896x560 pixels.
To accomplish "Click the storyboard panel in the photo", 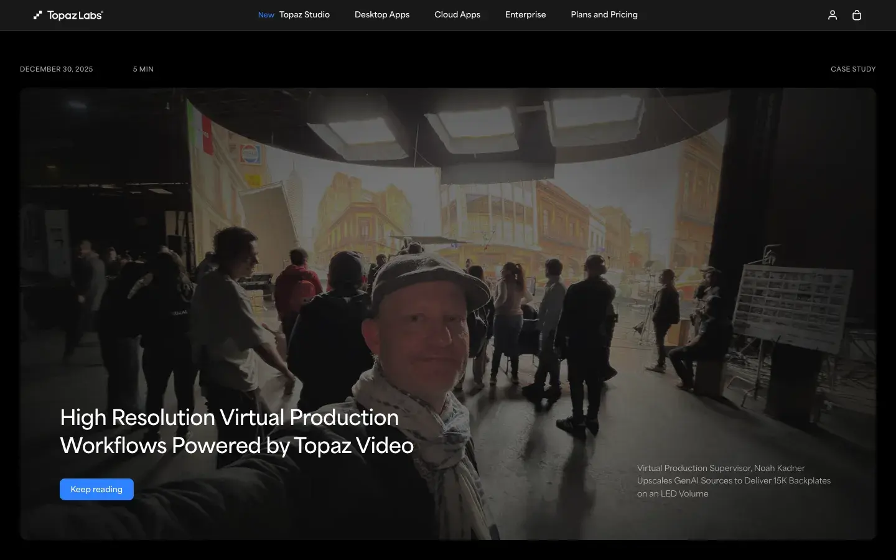I will [790, 305].
